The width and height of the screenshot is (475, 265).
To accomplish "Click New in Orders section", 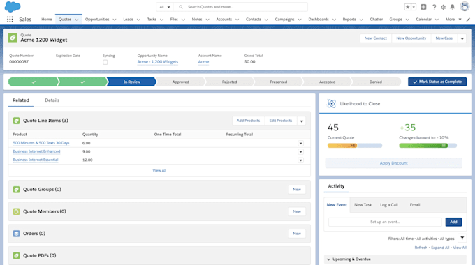I will 297,234.
